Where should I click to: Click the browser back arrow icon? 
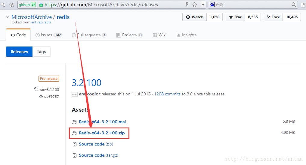3,4
